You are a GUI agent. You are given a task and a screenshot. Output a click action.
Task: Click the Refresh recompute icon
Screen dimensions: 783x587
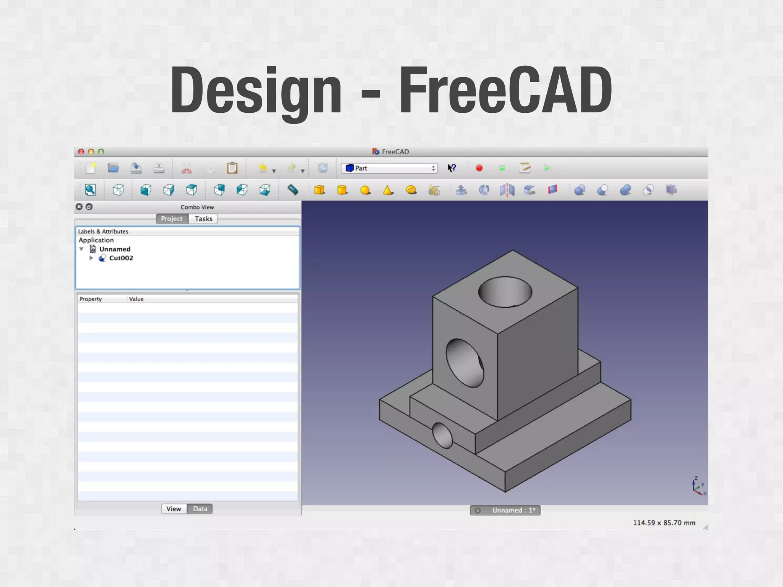323,168
